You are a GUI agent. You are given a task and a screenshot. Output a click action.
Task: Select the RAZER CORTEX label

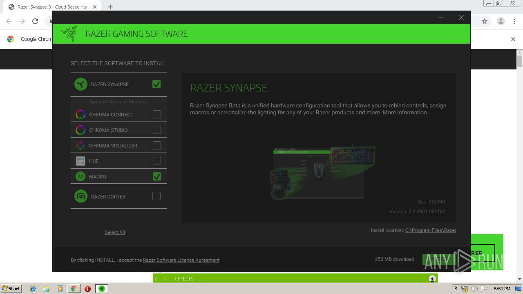[x=108, y=197]
